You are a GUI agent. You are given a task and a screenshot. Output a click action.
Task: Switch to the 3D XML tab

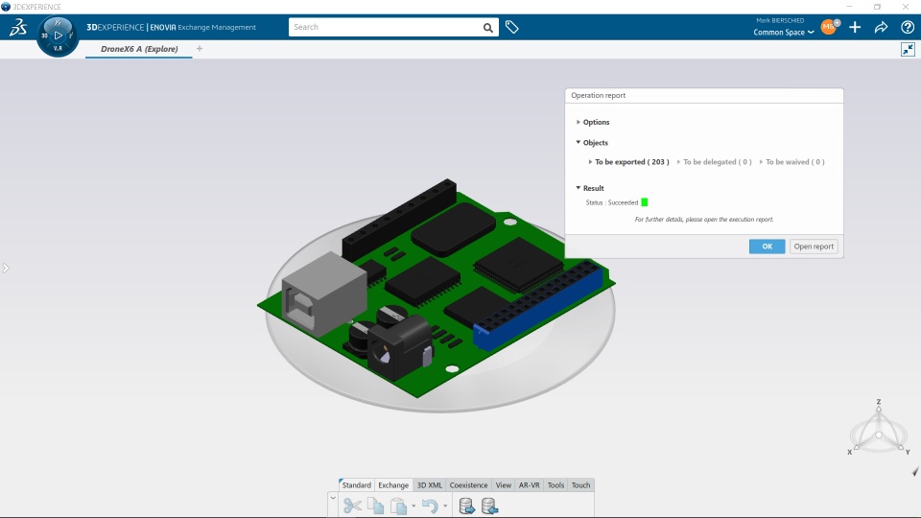[x=430, y=485]
